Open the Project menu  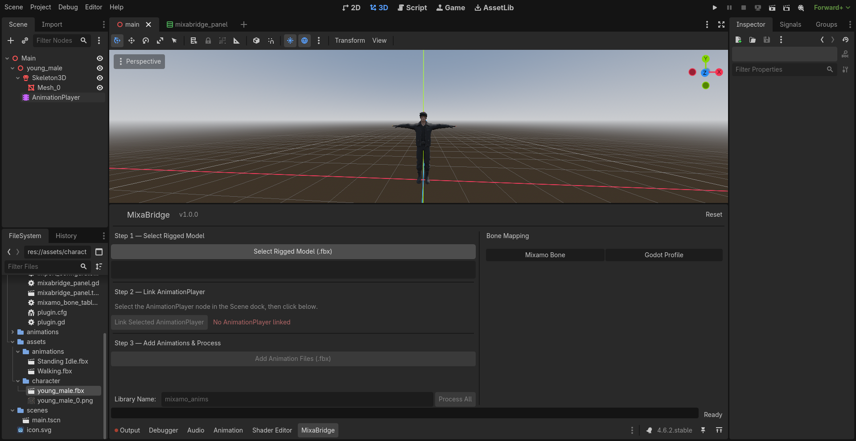point(41,7)
